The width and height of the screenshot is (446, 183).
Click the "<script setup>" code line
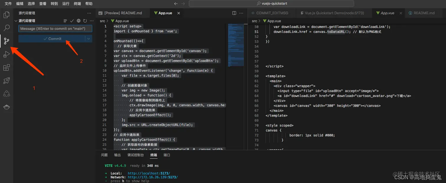tap(128, 26)
